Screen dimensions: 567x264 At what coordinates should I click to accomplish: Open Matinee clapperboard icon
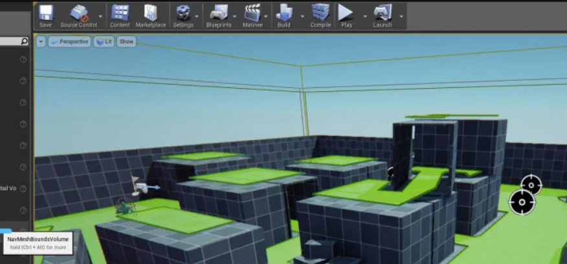[x=252, y=16]
